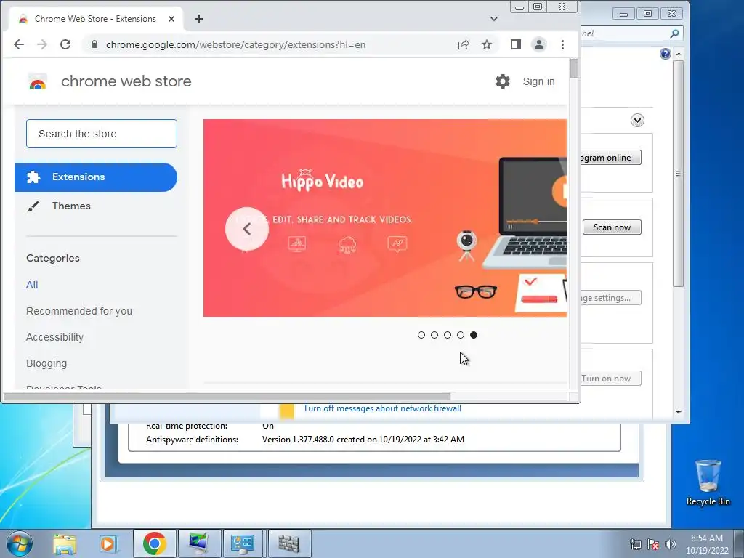Close the Chrome Web Store tab
Viewport: 744px width, 558px height.
(x=171, y=19)
